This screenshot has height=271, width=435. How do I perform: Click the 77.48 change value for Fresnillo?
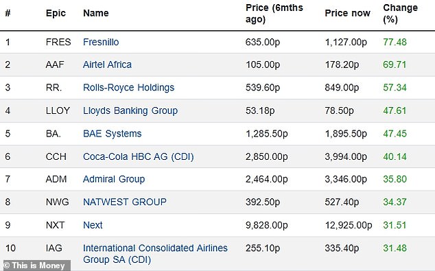[x=395, y=42]
